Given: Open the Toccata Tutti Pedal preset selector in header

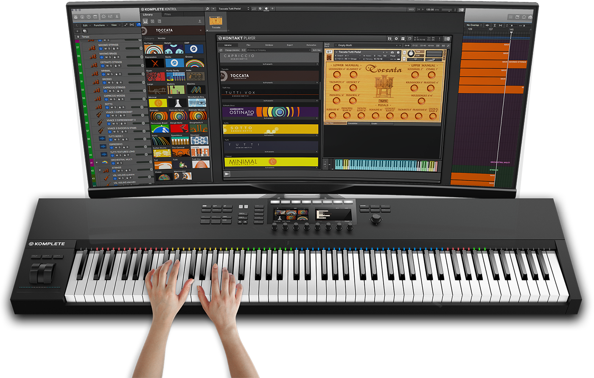Looking at the screenshot, I should [234, 8].
